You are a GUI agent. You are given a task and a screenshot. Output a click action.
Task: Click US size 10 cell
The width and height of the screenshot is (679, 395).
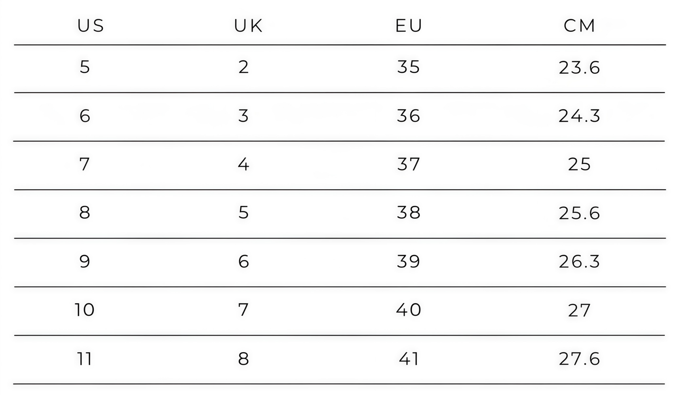[84, 310]
